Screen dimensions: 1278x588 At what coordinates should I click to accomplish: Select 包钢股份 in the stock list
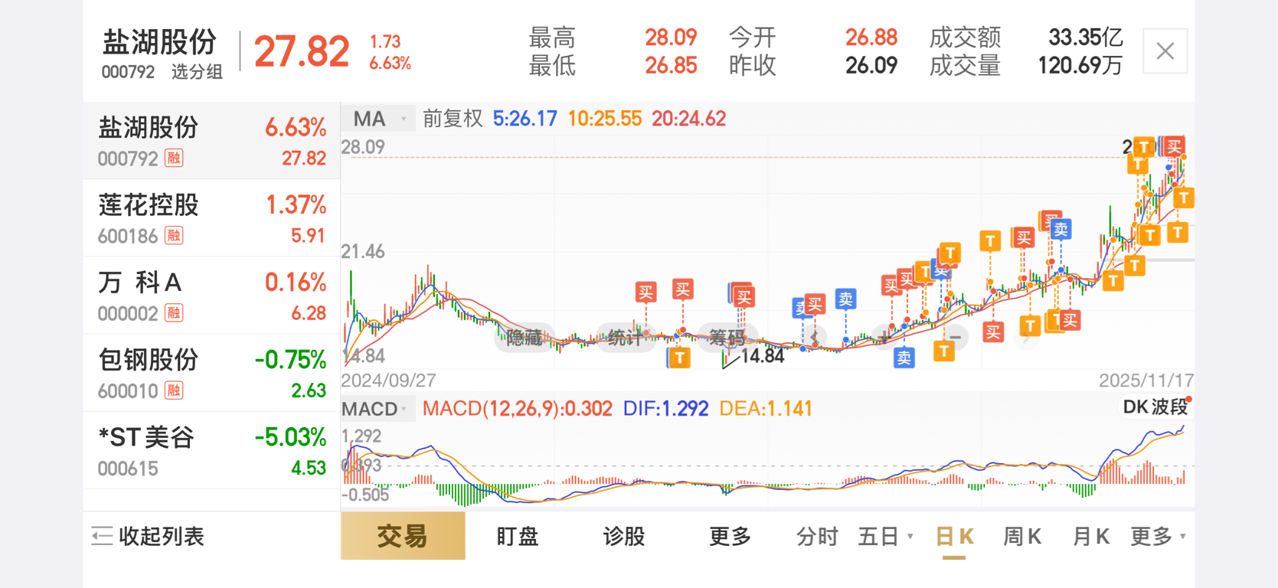(x=211, y=373)
